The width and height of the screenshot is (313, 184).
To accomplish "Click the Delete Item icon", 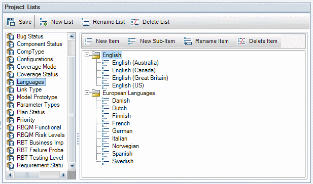I will [x=241, y=41].
